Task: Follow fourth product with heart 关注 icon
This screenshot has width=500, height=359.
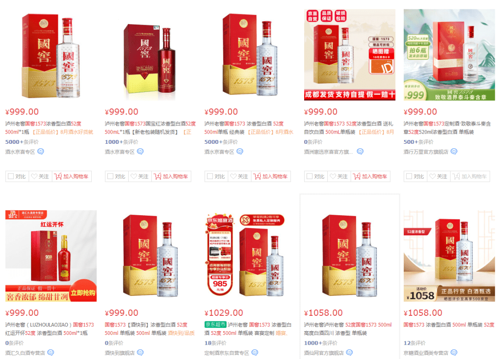Action: [333, 176]
